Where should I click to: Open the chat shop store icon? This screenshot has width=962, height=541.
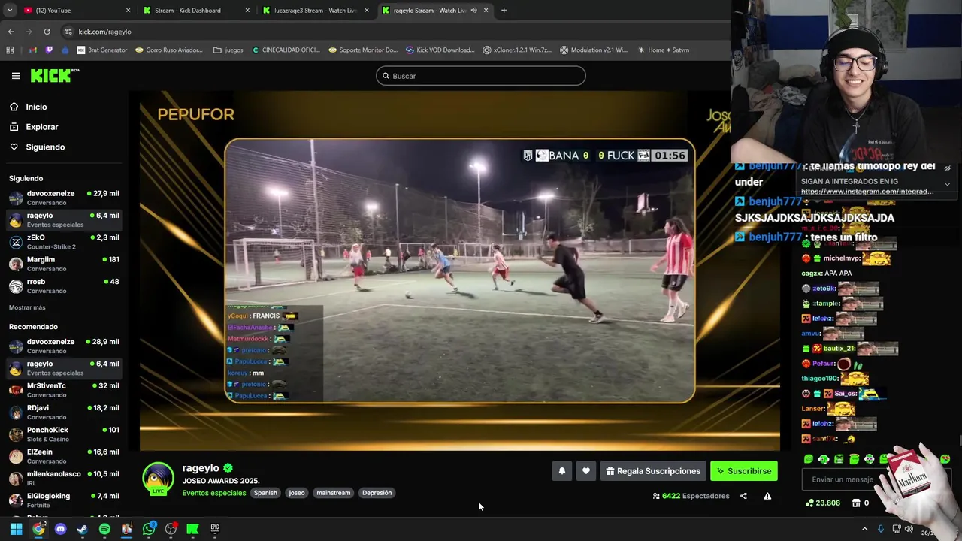pos(856,503)
